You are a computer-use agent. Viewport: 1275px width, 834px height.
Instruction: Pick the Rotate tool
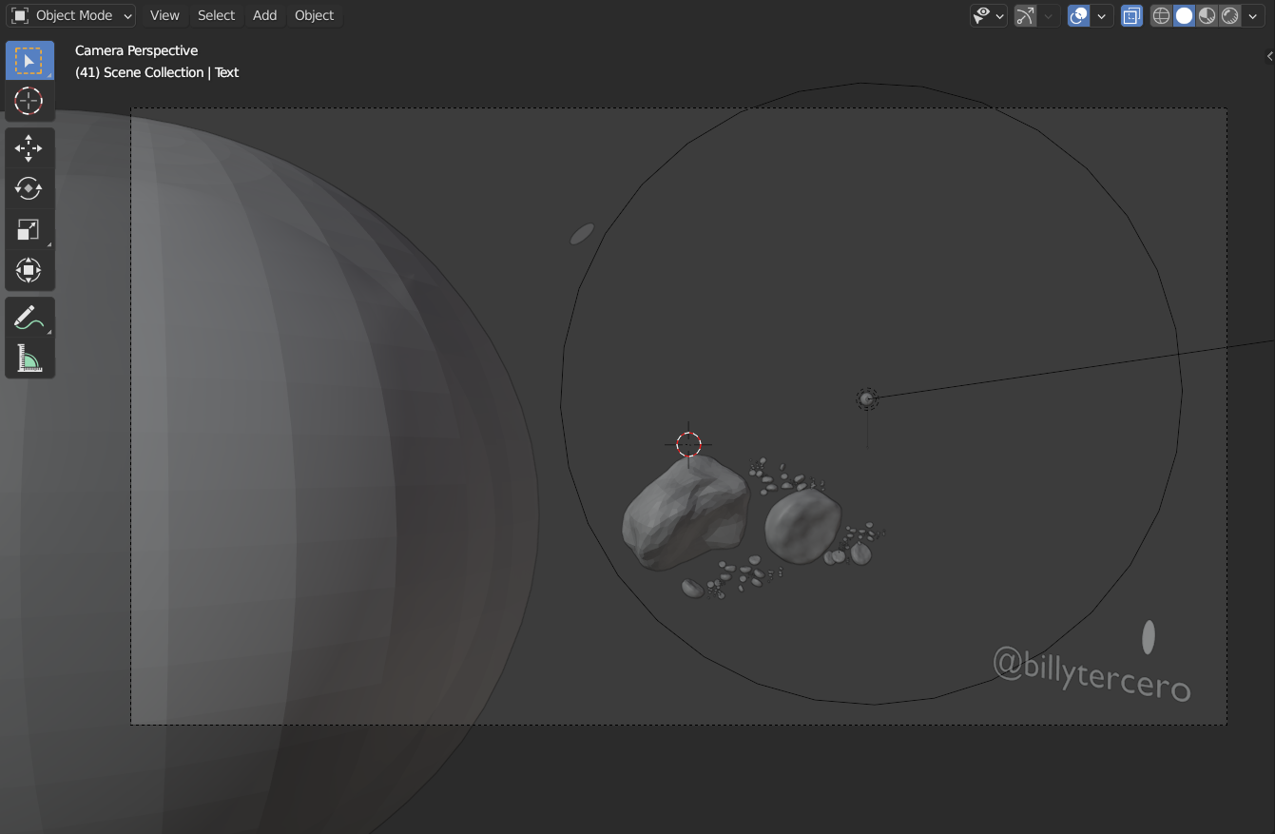(x=29, y=189)
